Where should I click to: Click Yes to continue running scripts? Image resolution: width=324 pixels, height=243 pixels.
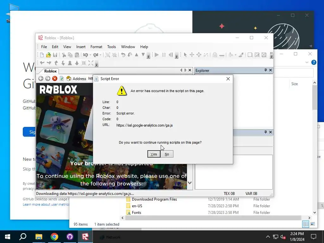pyautogui.click(x=154, y=154)
